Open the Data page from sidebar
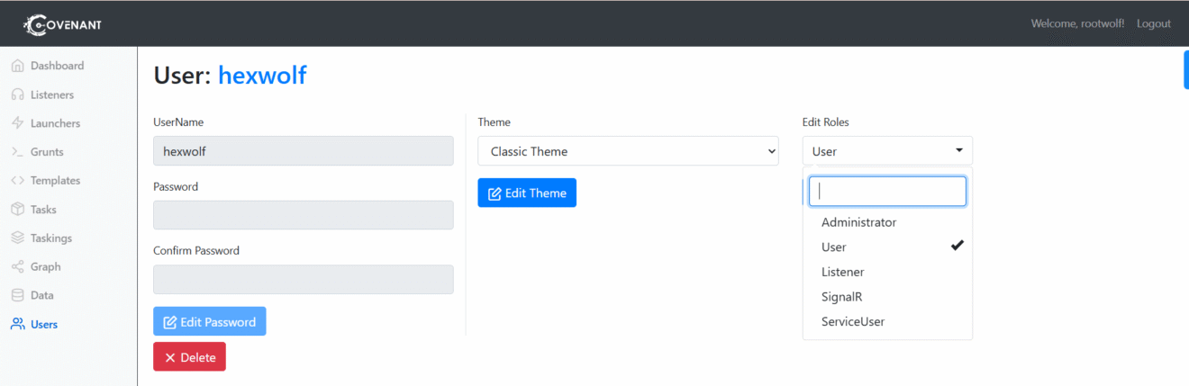The width and height of the screenshot is (1189, 386). (x=41, y=295)
